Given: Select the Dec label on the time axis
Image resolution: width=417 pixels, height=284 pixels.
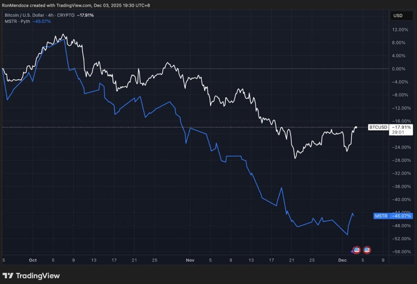Looking at the screenshot, I should (342, 260).
